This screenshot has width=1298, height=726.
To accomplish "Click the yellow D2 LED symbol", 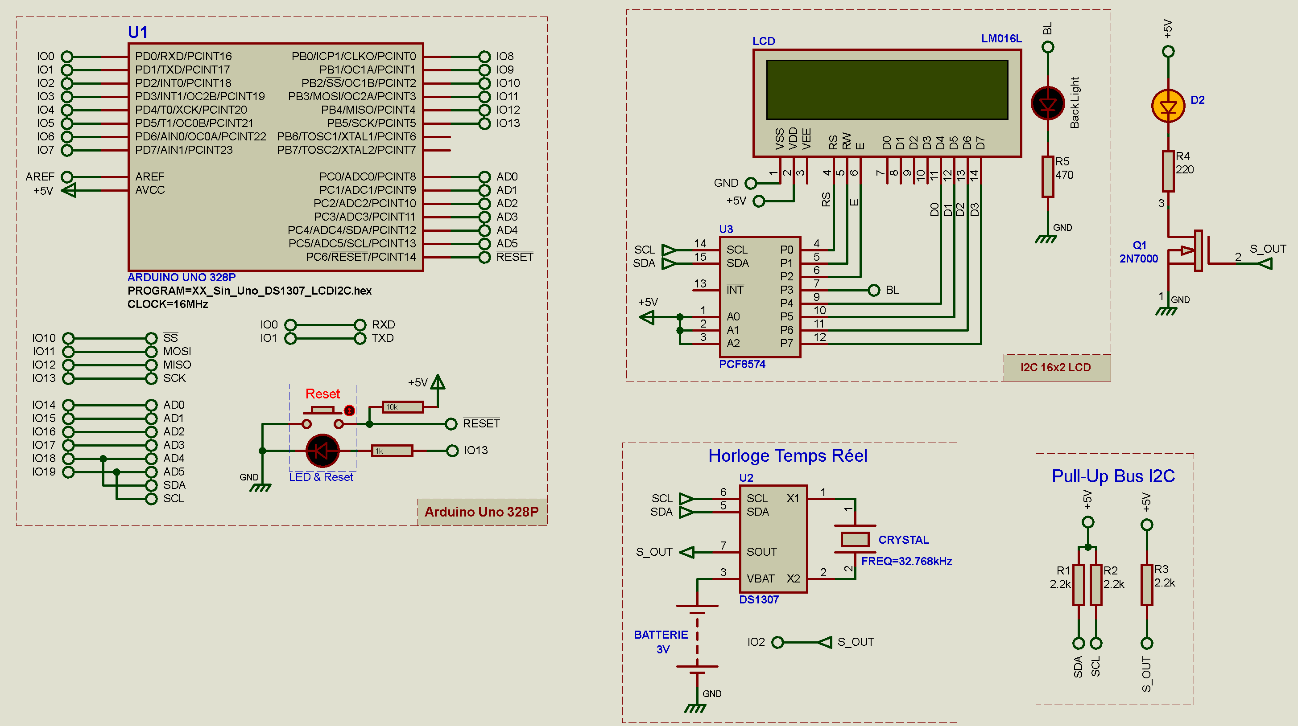I will tap(1168, 106).
